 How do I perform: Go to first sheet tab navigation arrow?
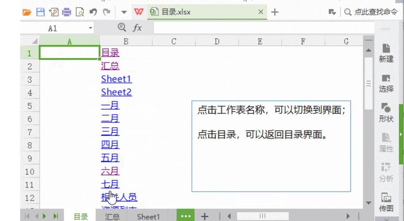pyautogui.click(x=27, y=216)
